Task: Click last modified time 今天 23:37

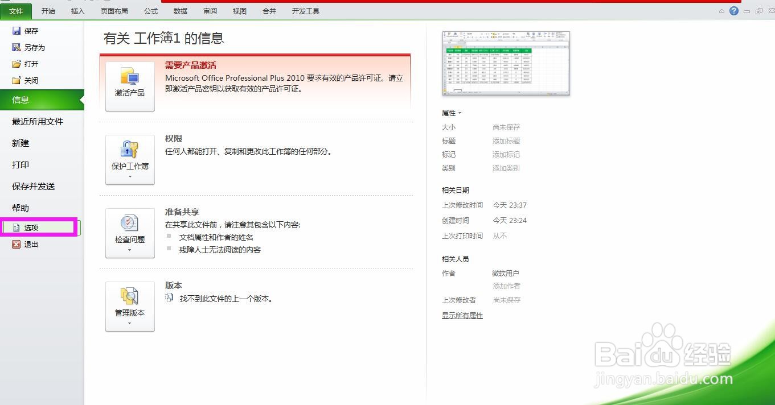Action: coord(510,205)
